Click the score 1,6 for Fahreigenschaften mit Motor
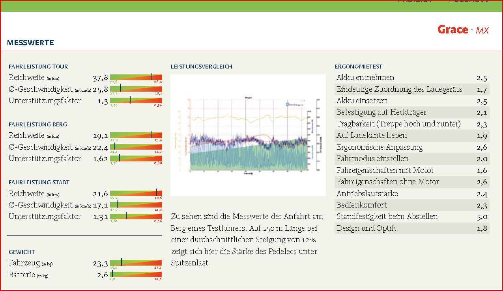This screenshot has width=503, height=291. [482, 171]
